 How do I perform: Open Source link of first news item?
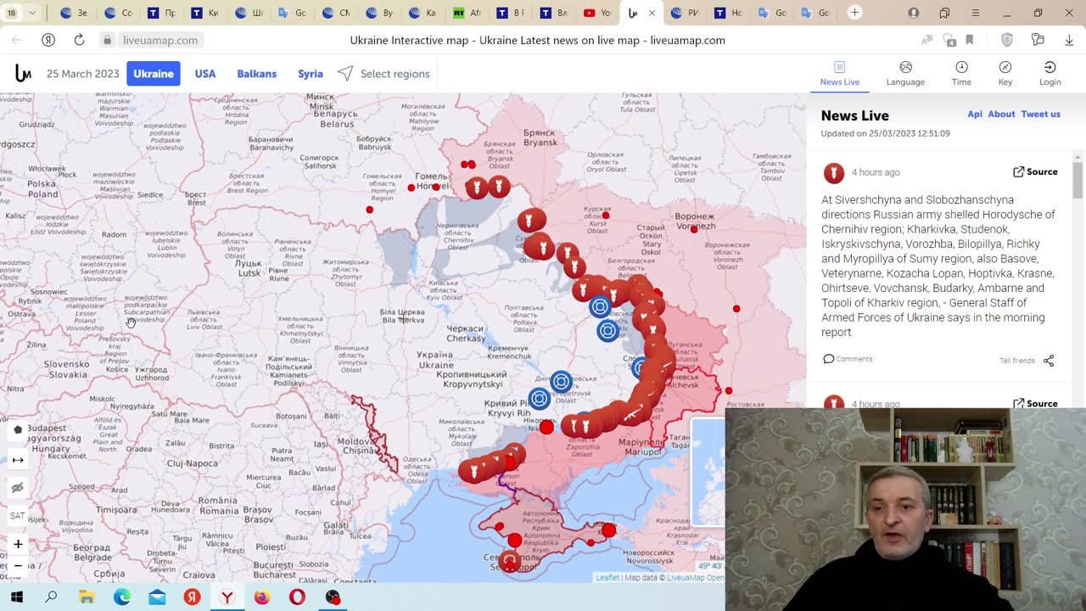[x=1035, y=172]
